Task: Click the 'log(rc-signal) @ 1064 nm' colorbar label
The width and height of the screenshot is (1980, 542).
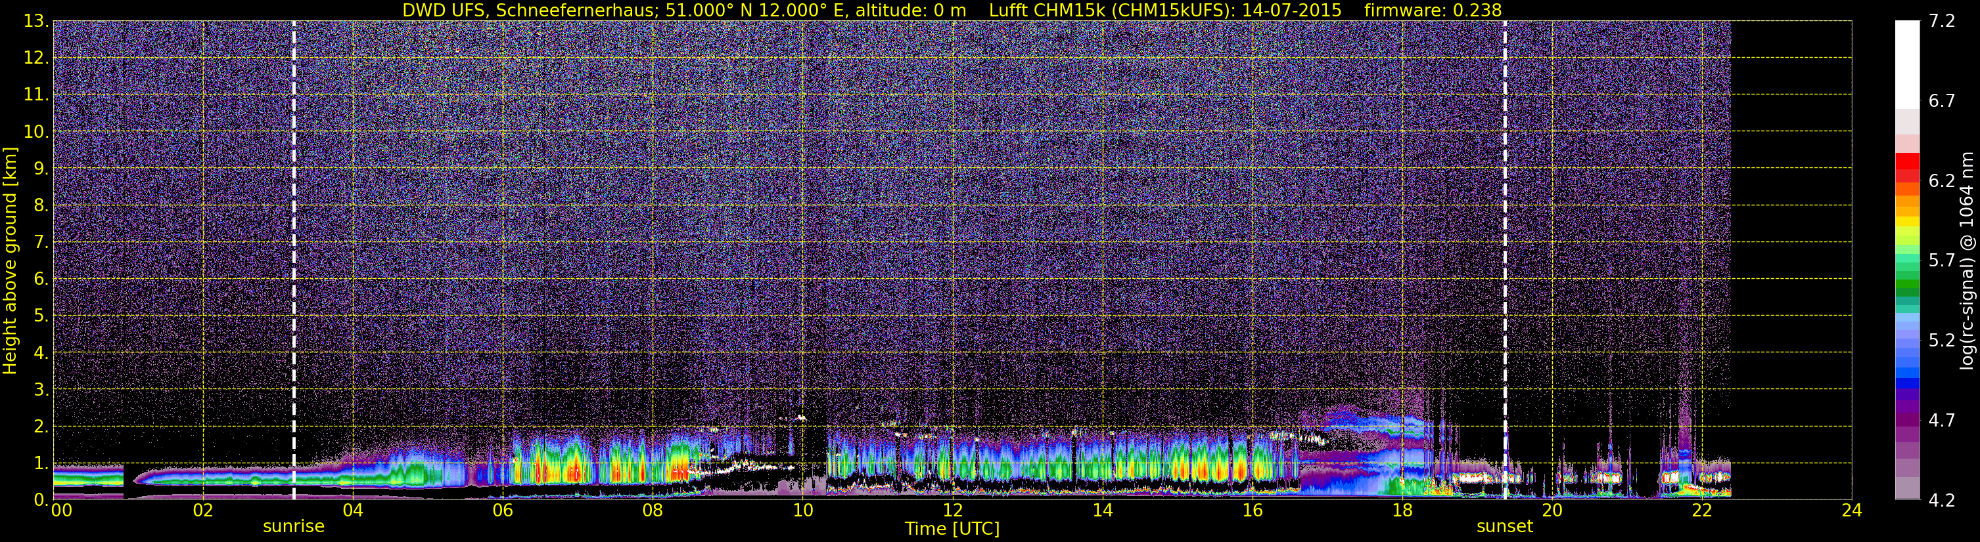Action: coord(1966,261)
